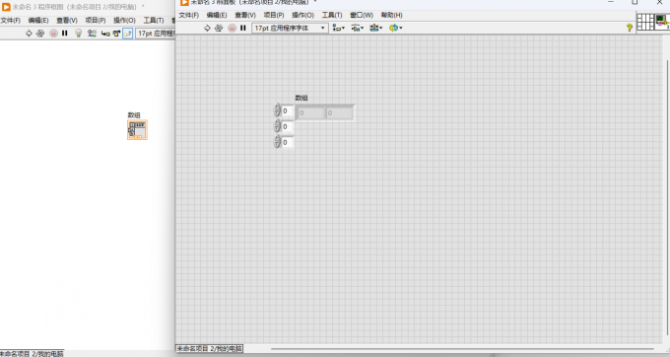Image resolution: width=670 pixels, height=357 pixels.
Task: Open the 帮助(H) menu in the front panel
Action: click(392, 15)
